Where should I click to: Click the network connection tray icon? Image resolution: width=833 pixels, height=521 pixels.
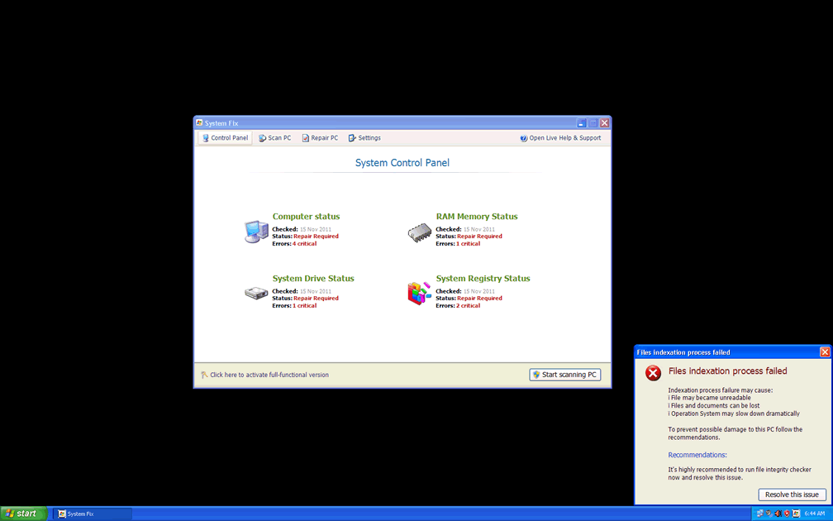click(759, 514)
